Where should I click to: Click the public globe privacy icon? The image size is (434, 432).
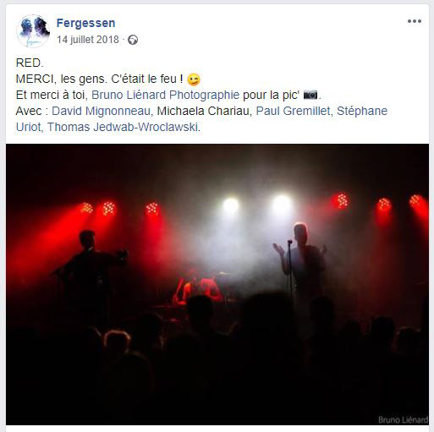point(133,40)
